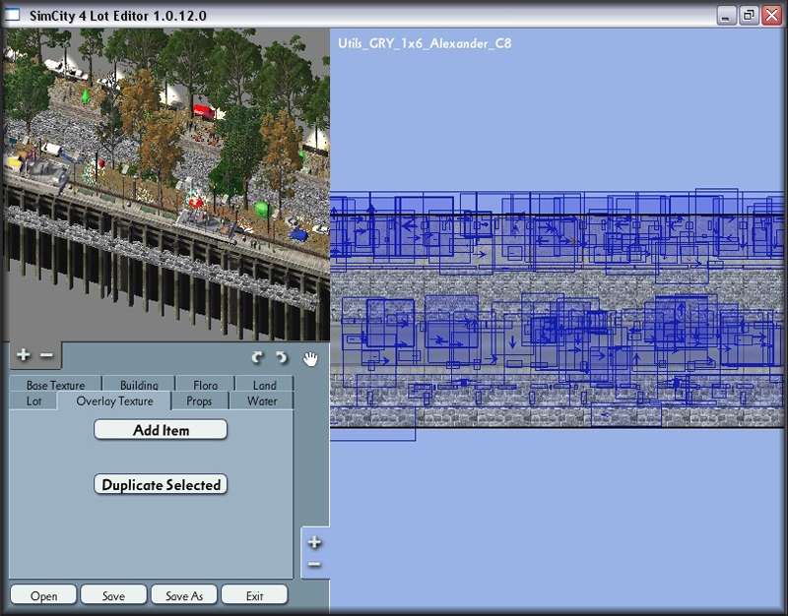Zoom out the lot plan view
The height and width of the screenshot is (616, 788).
(314, 565)
